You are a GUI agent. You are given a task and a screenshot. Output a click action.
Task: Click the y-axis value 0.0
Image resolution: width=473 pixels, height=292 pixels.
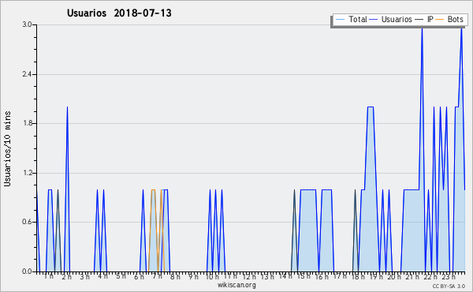[x=27, y=271]
